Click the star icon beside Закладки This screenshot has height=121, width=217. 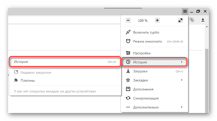click(x=128, y=80)
